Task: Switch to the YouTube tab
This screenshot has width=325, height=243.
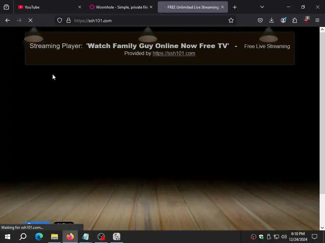Action: pyautogui.click(x=50, y=7)
